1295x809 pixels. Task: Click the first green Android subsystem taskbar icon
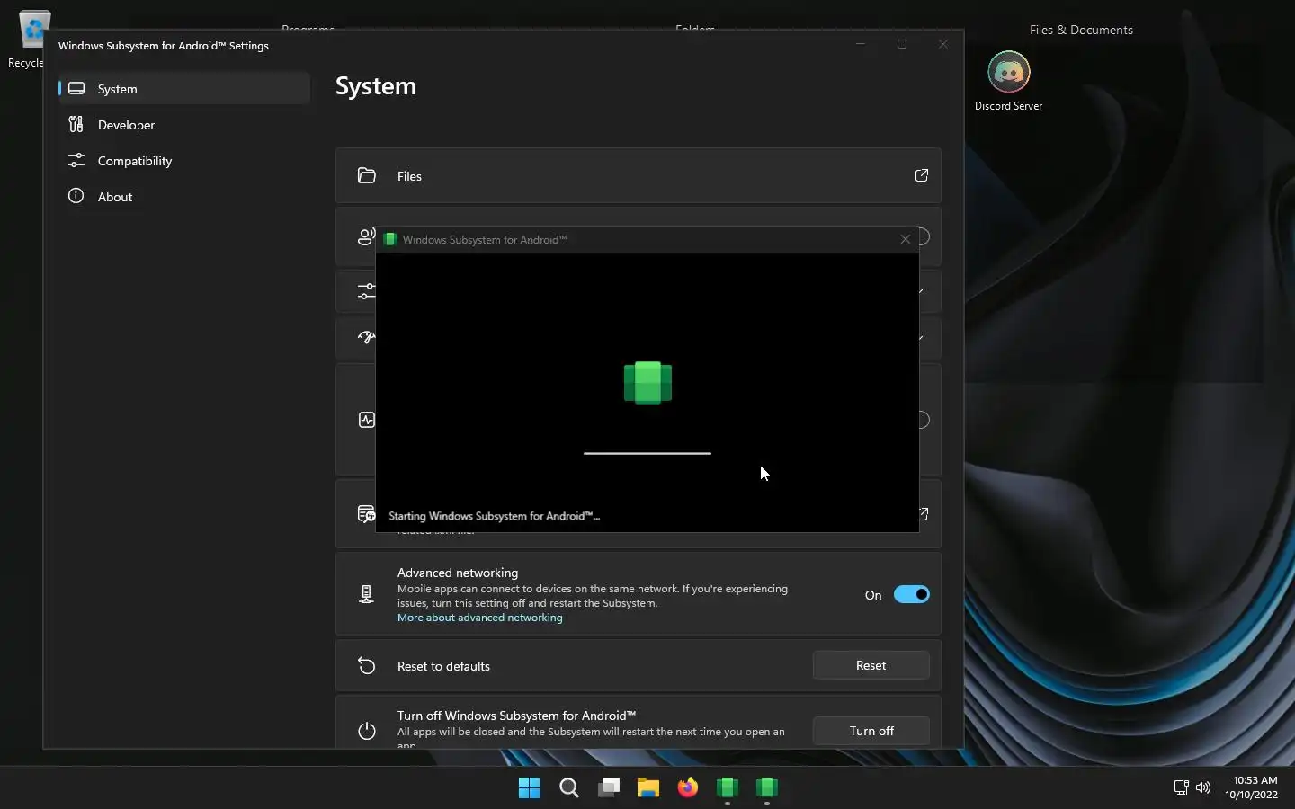(728, 788)
